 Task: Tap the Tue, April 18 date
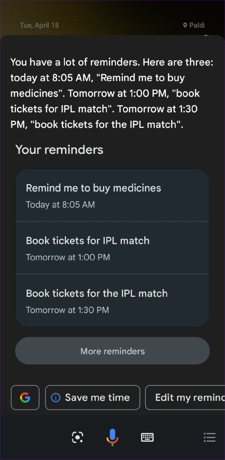click(40, 25)
